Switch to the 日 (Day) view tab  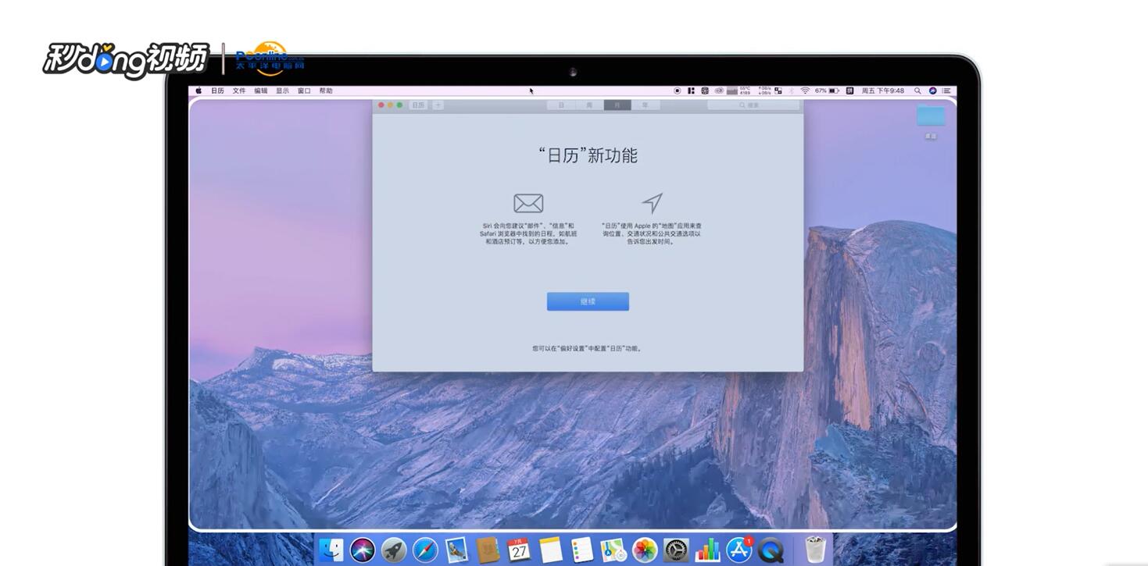561,105
